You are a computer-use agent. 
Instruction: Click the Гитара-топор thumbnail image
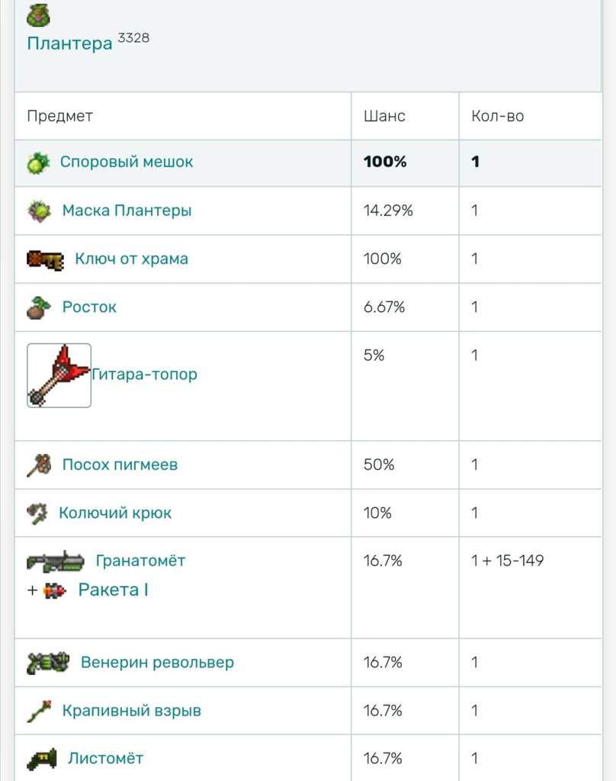(x=59, y=375)
